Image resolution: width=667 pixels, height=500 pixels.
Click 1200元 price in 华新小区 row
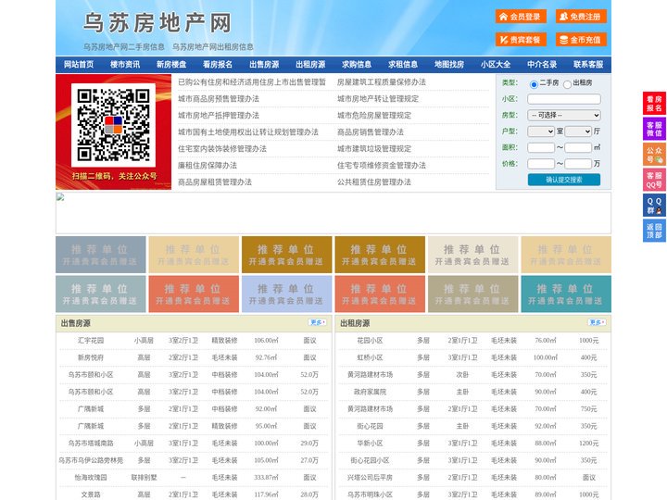coord(589,443)
